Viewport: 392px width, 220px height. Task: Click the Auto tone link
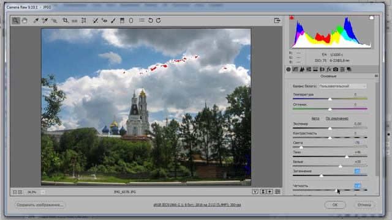[x=315, y=119]
